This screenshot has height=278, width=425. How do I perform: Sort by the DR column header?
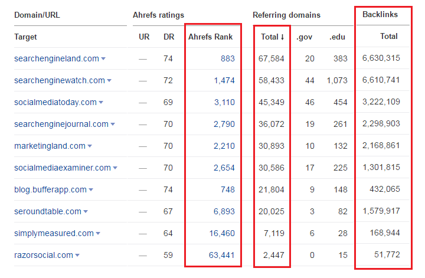169,37
